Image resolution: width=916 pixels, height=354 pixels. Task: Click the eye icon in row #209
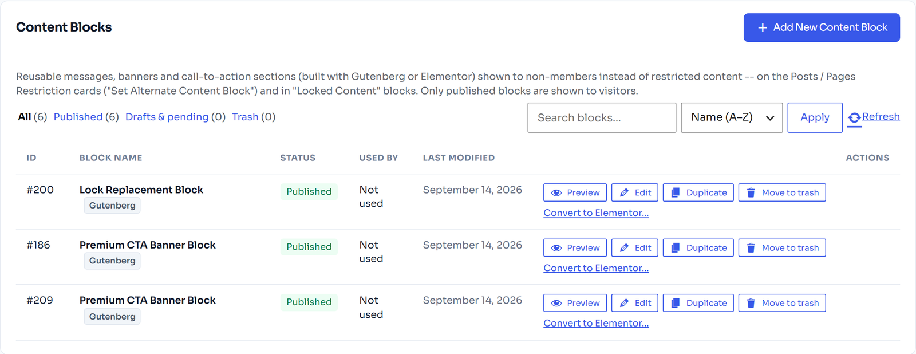click(x=556, y=304)
